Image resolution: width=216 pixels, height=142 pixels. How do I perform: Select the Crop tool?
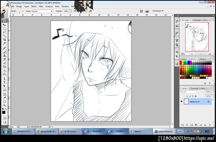(4, 40)
